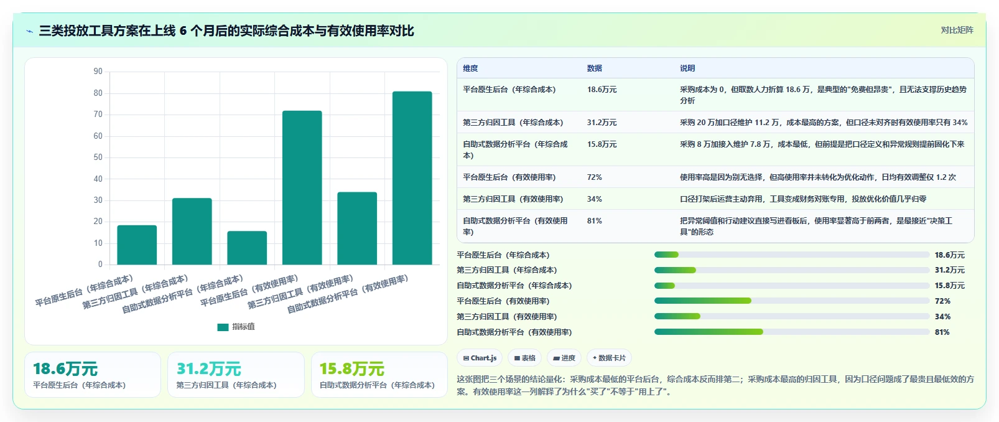Click the description starting 采购成本为 0
The height and width of the screenshot is (422, 999).
pos(824,95)
